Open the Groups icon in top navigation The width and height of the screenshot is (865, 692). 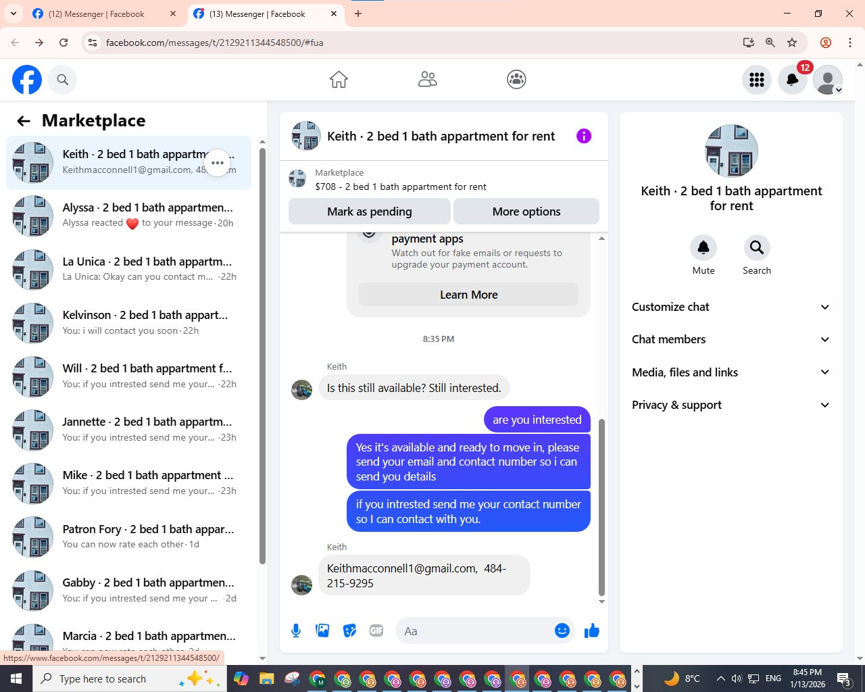coord(516,80)
